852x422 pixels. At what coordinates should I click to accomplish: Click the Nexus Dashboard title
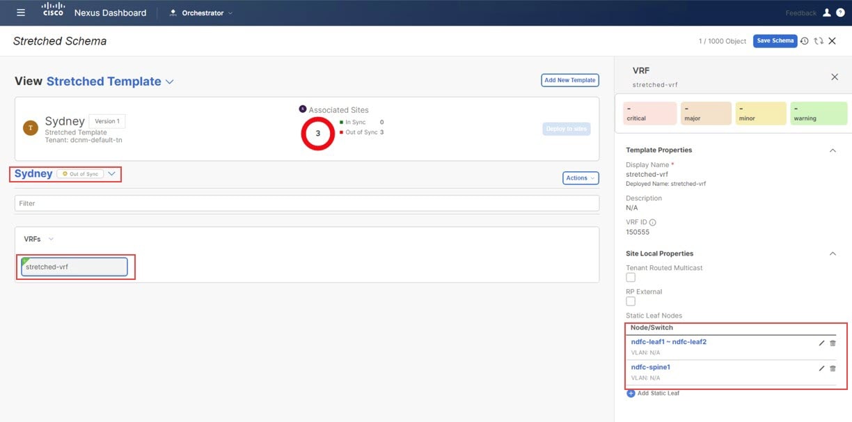(110, 13)
